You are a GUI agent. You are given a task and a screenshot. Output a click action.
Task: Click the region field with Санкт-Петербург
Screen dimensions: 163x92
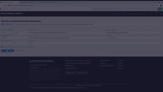[66, 32]
